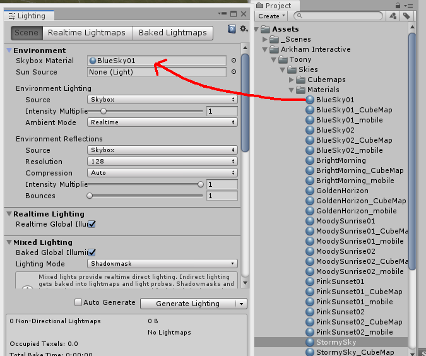Open Skybox Material object picker circle
Screen dimensions: 426x356
[x=234, y=61]
